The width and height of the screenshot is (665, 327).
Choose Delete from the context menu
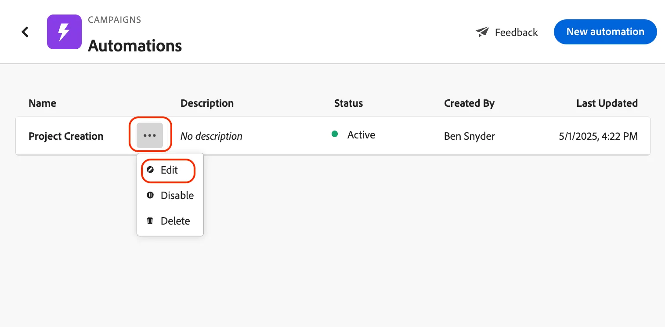pos(170,221)
